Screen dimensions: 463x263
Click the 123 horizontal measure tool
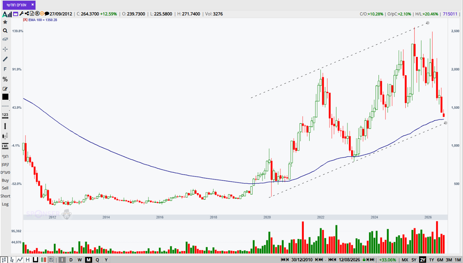tap(5, 116)
